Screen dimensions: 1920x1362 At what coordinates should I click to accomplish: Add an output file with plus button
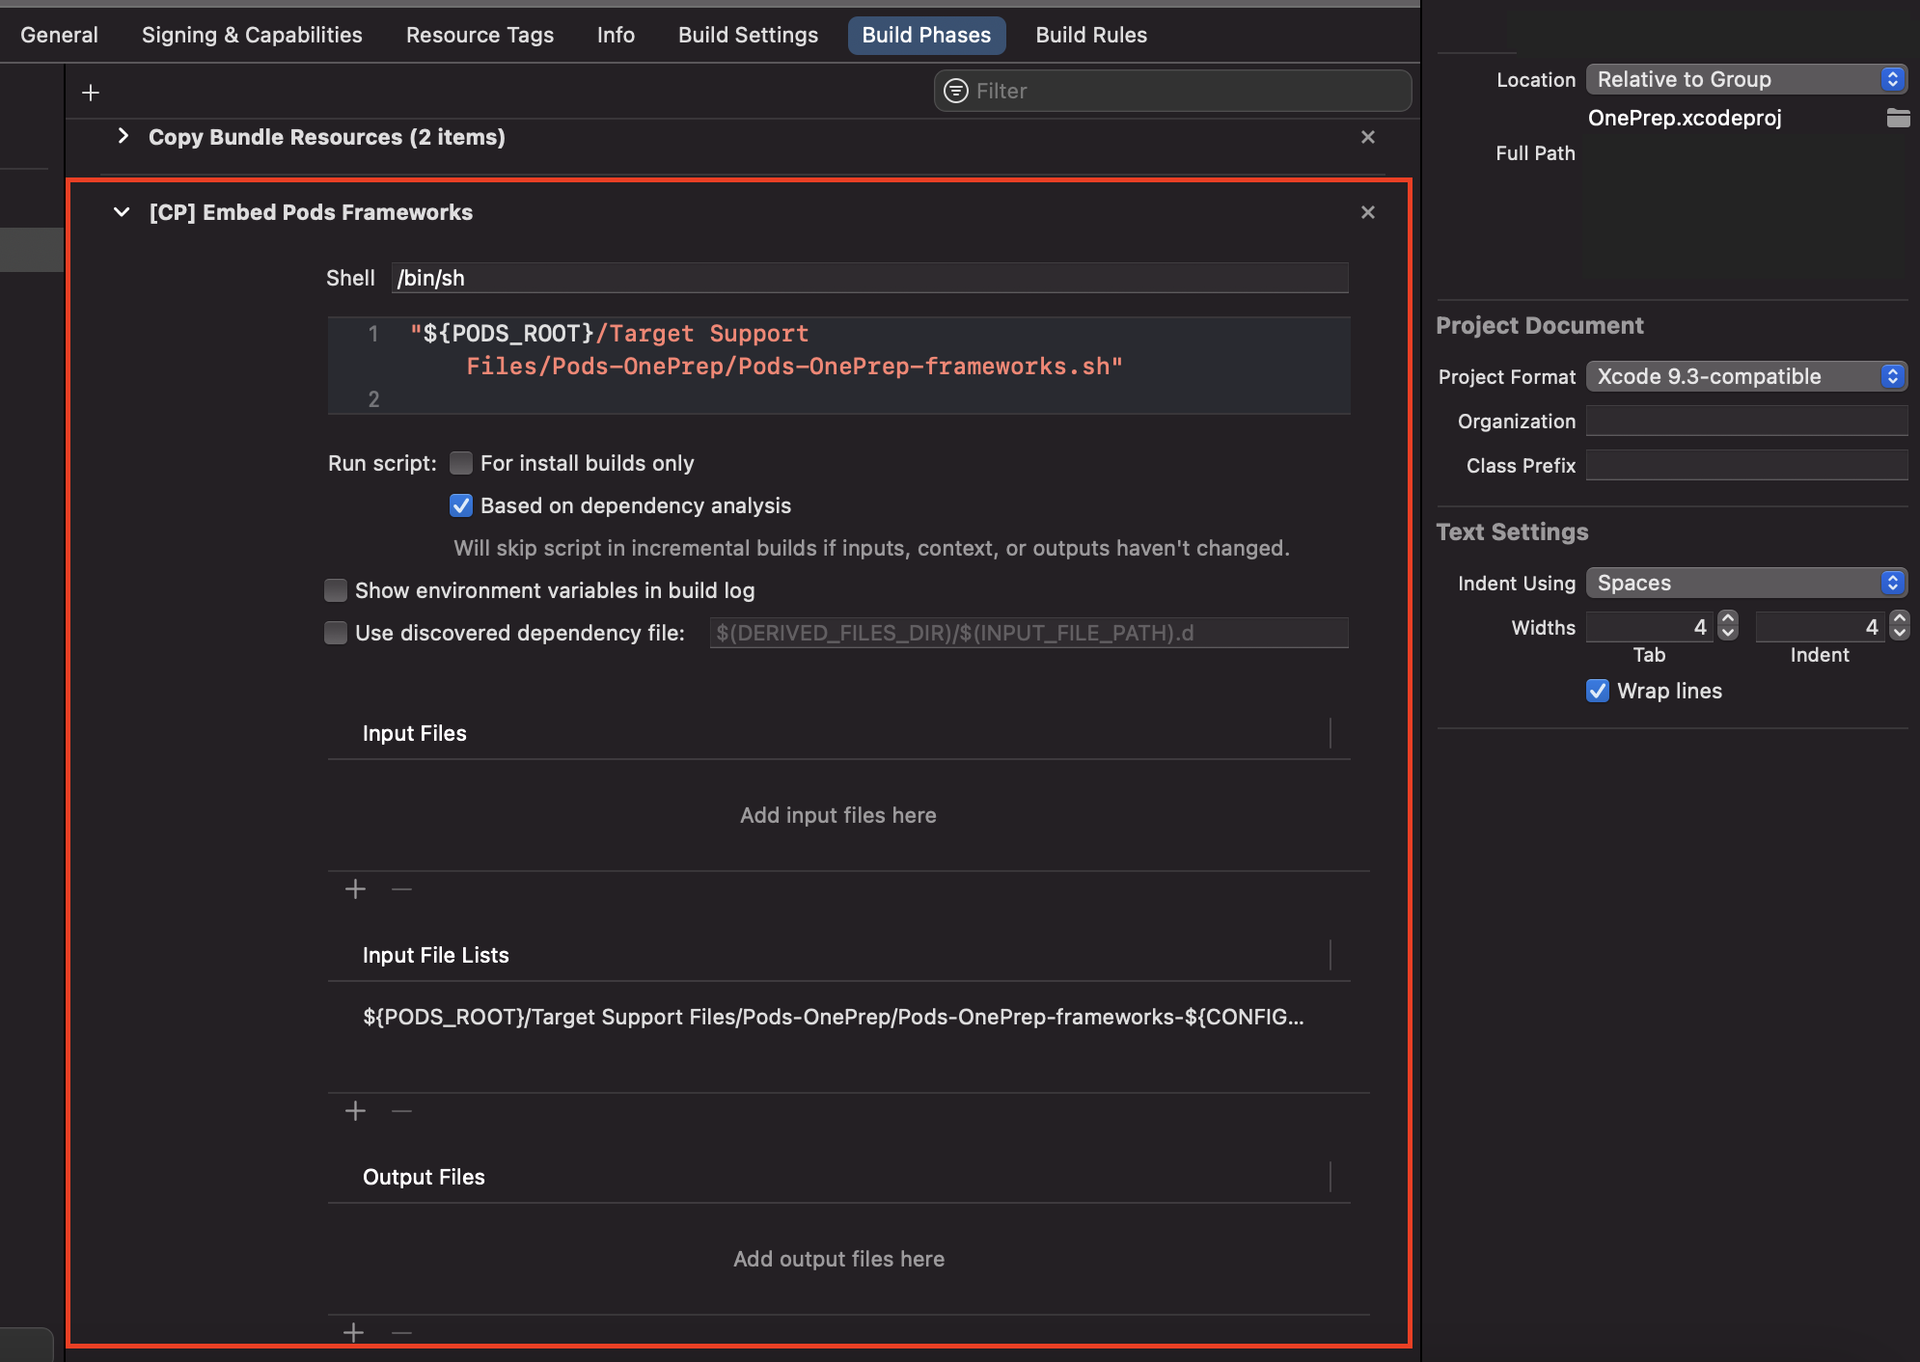coord(353,1333)
